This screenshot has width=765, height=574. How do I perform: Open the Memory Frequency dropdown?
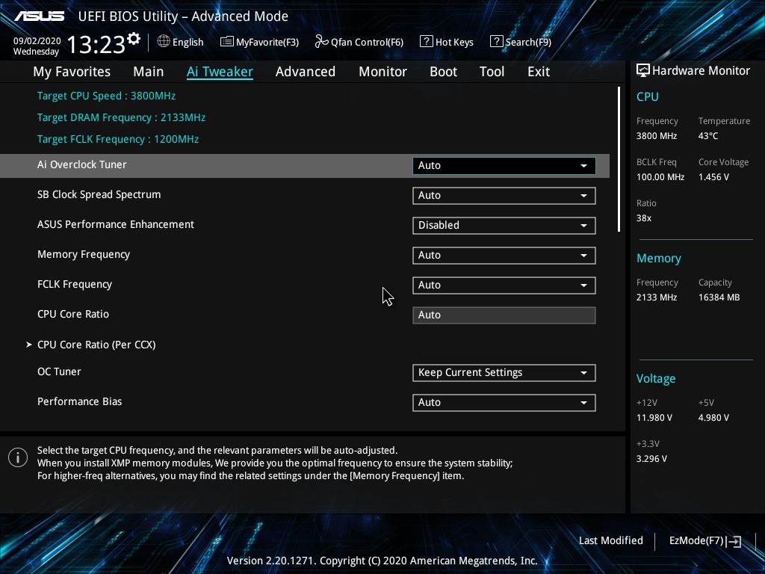[504, 256]
